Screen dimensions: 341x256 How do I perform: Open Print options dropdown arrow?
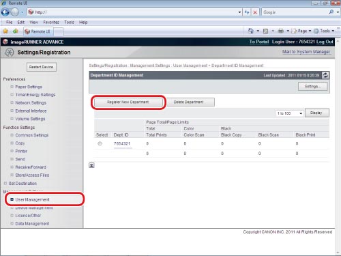click(x=288, y=31)
